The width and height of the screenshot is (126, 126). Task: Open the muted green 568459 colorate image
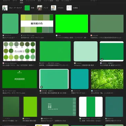(107, 24)
